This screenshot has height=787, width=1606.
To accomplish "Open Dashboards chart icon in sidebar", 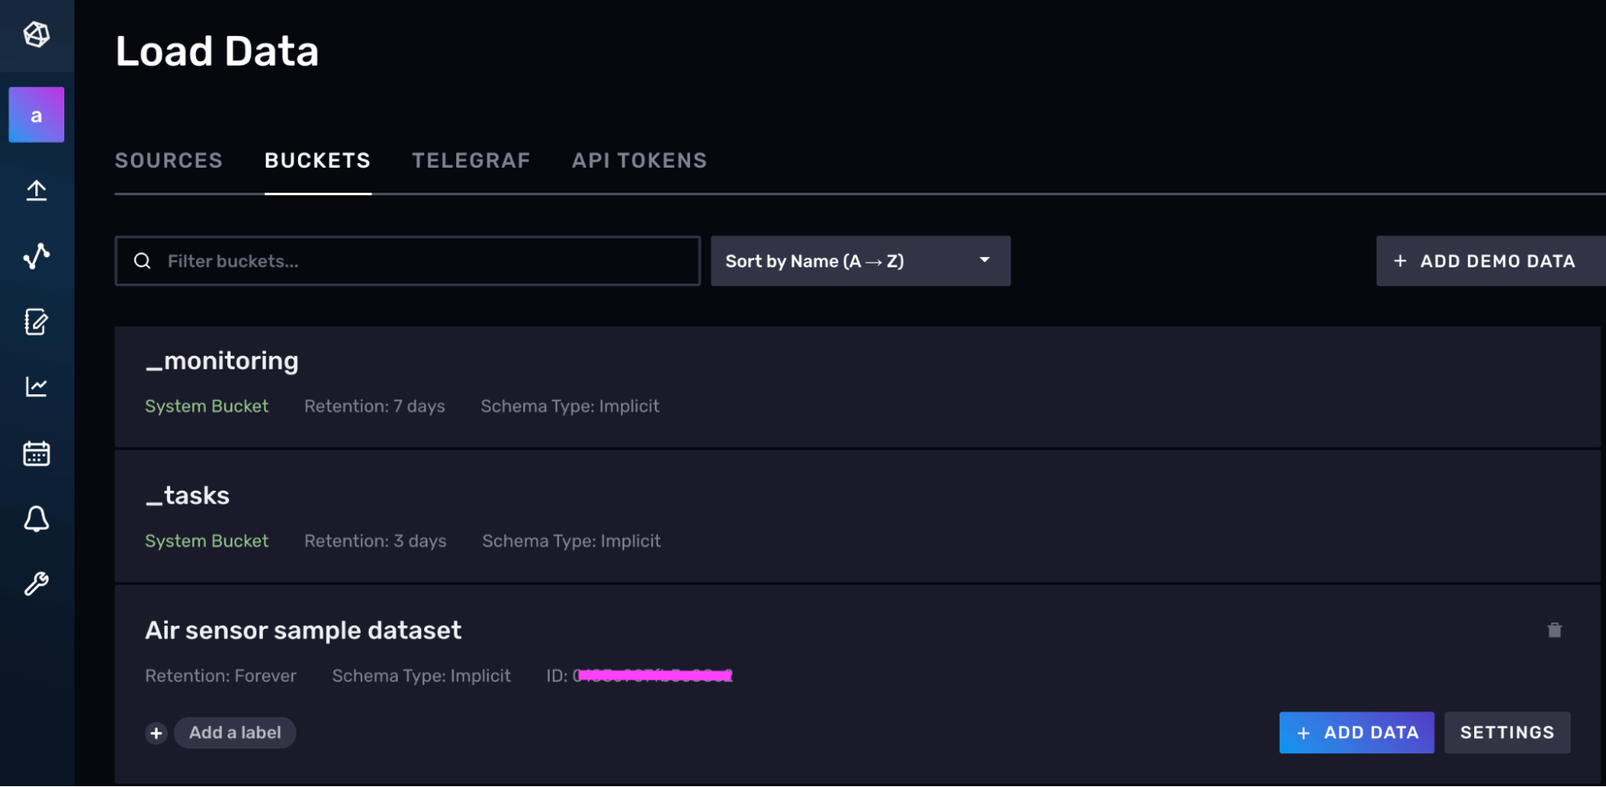I will 36,387.
